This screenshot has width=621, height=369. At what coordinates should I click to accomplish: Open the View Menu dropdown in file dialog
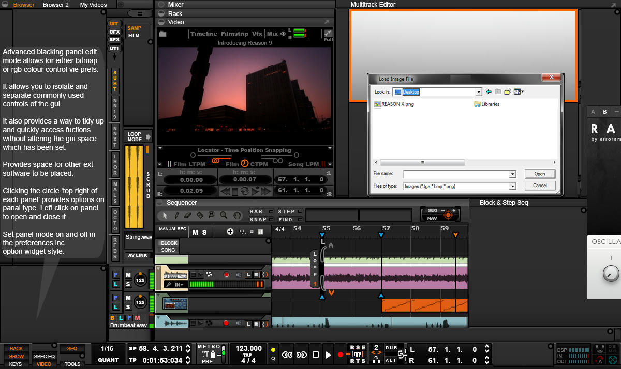(520, 91)
